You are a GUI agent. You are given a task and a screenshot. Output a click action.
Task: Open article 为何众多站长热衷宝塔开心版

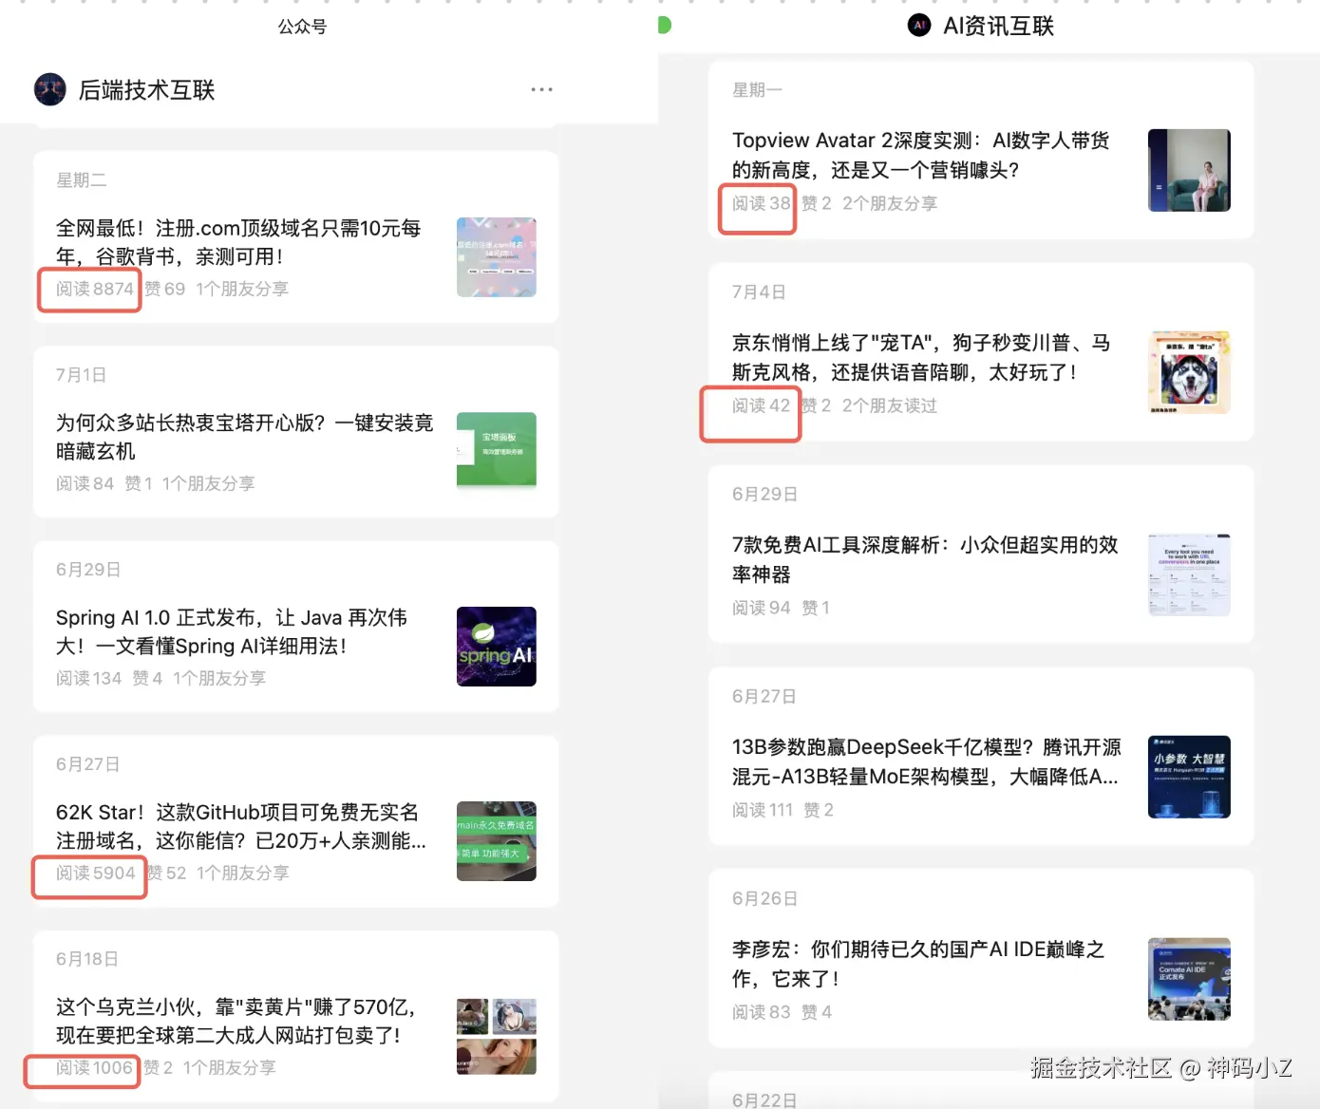[x=245, y=437]
